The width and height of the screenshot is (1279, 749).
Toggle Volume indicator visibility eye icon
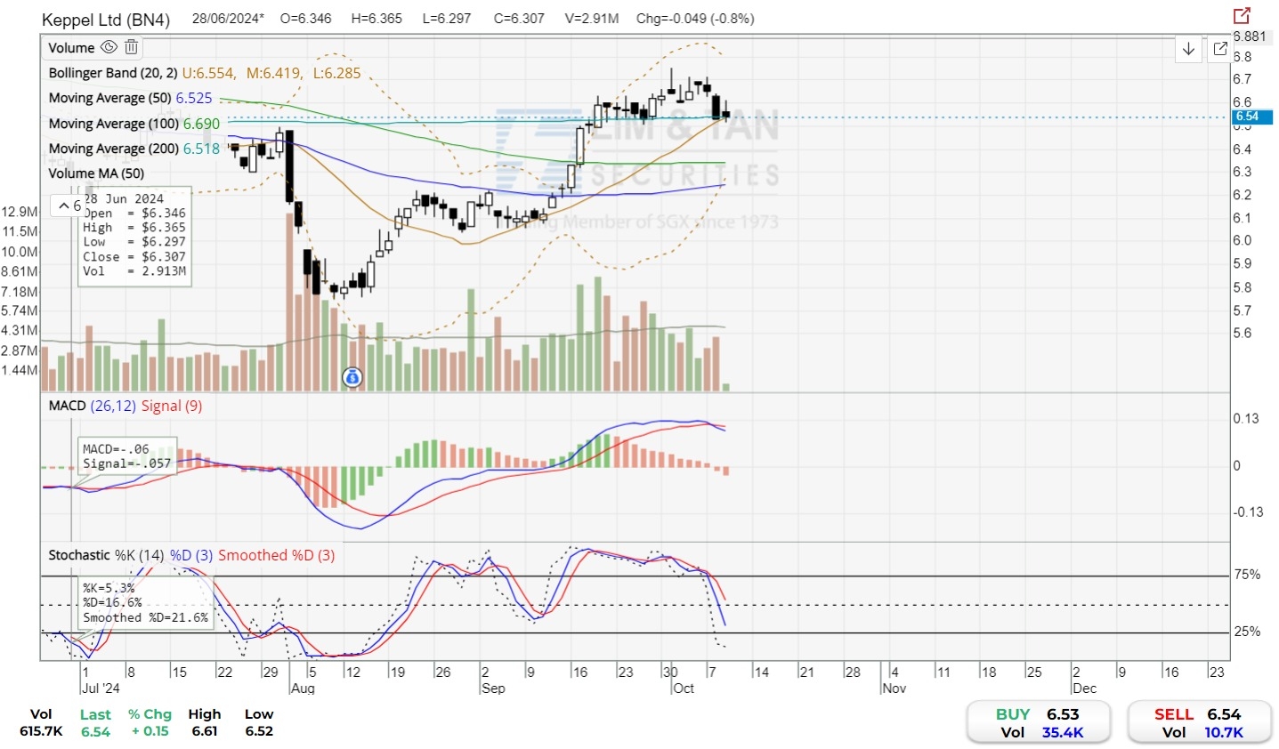[109, 47]
